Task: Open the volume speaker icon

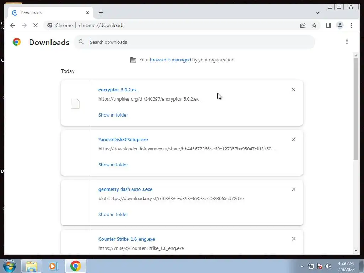Action: point(328,266)
